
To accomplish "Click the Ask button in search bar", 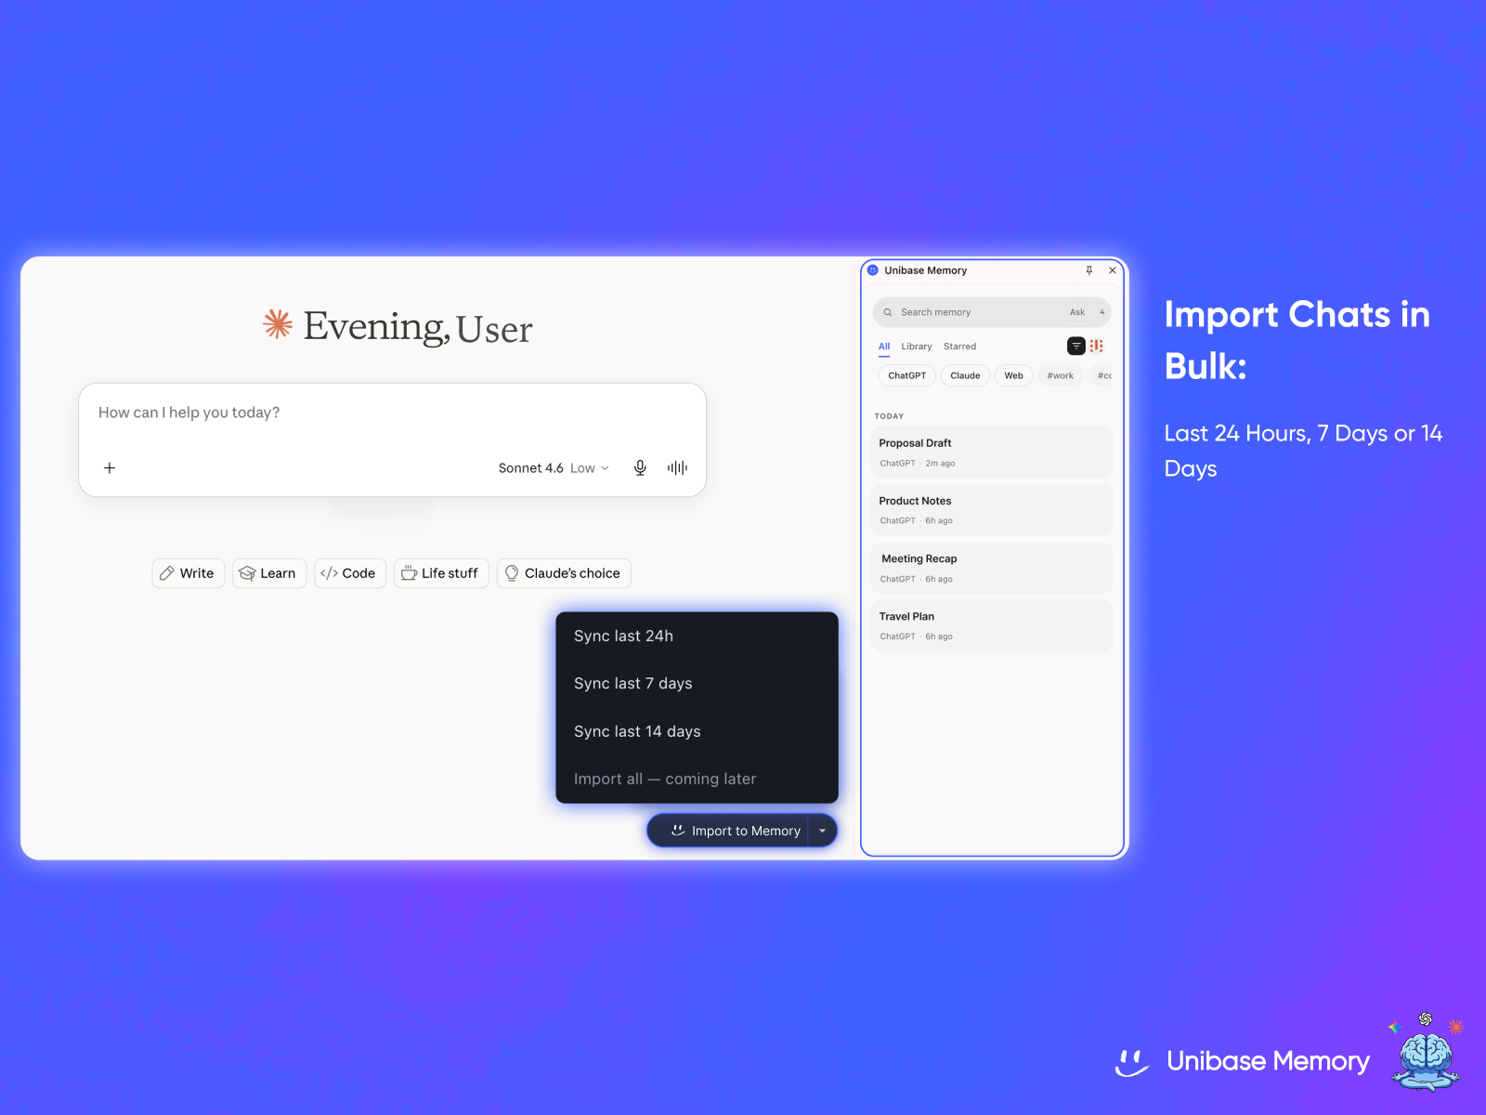I will coord(1077,312).
